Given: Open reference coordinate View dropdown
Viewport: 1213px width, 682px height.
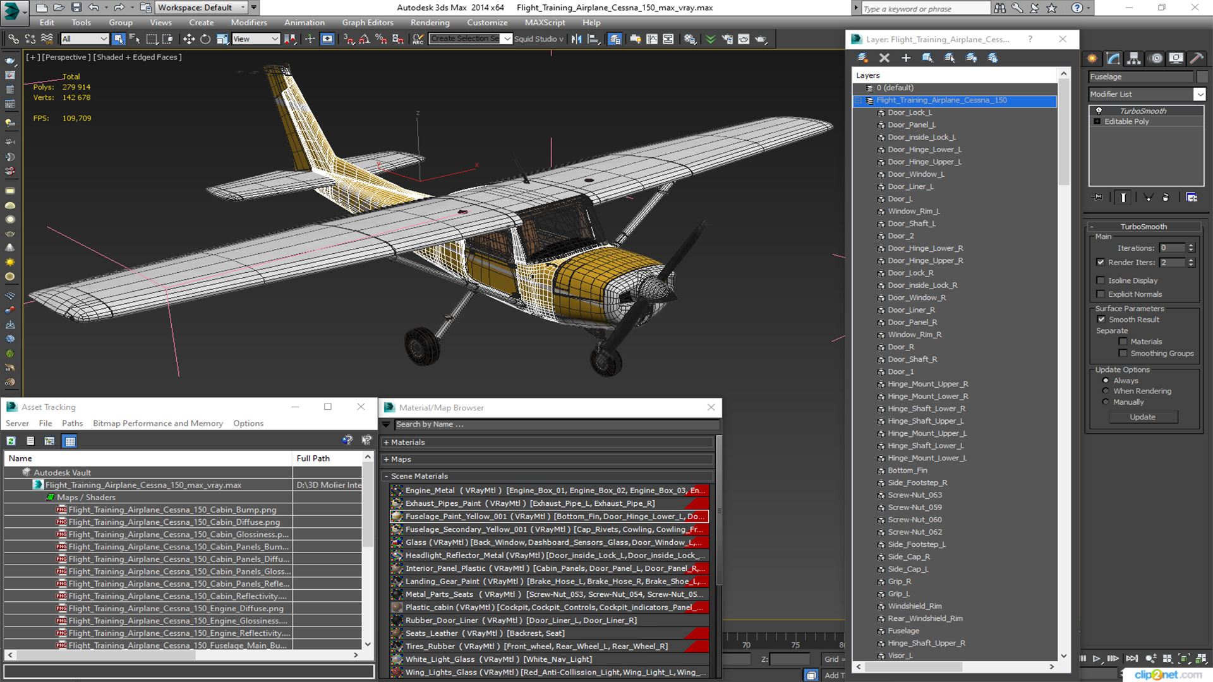Looking at the screenshot, I should pyautogui.click(x=256, y=39).
